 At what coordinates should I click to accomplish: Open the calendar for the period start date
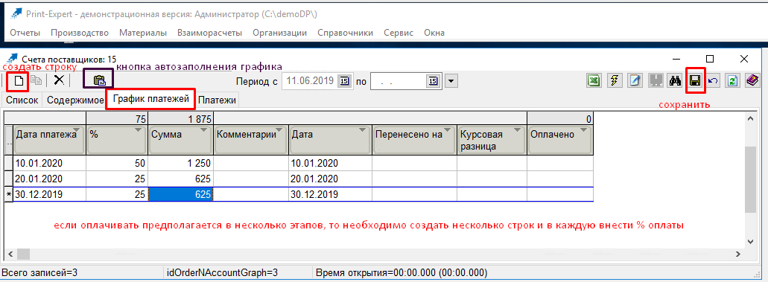pos(344,81)
